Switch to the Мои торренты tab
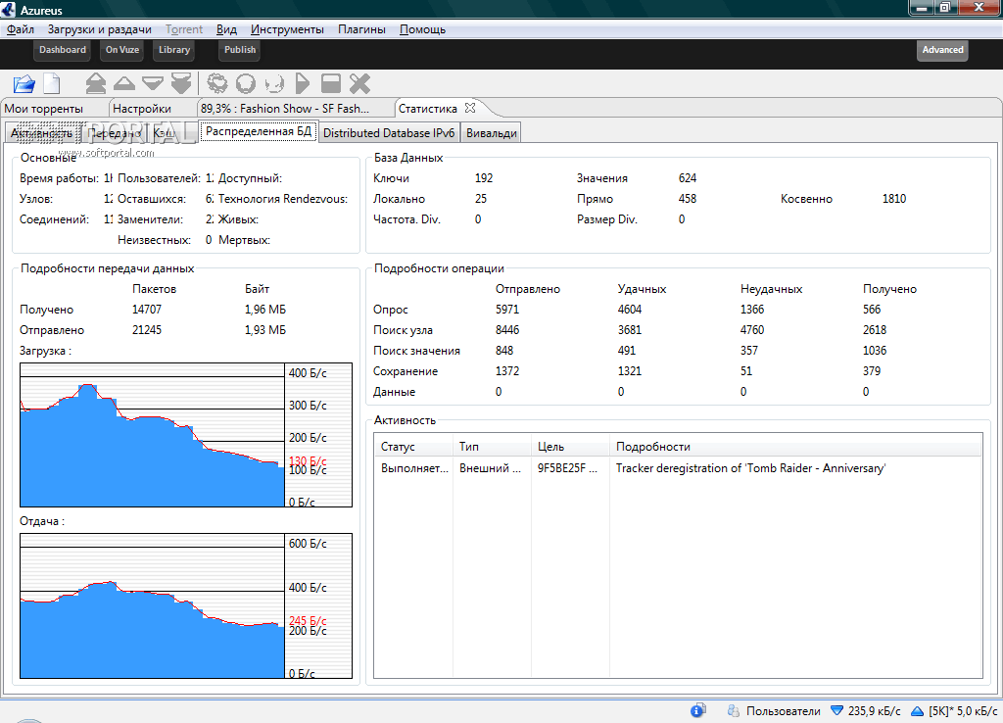 (x=43, y=109)
